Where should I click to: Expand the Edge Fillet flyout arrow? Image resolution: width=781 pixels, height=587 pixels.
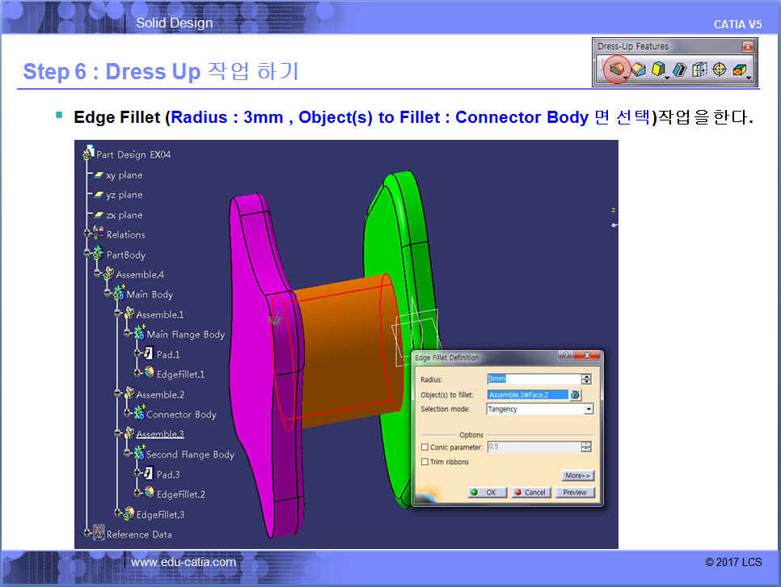pyautogui.click(x=627, y=78)
